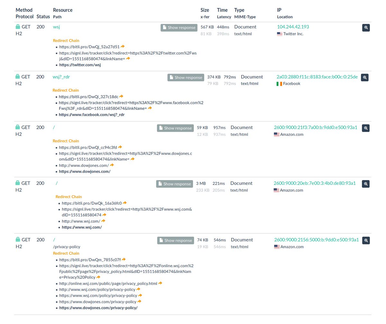Show response for the wsj?_rdr resource
Image resolution: width=386 pixels, height=324 pixels.
(186, 77)
